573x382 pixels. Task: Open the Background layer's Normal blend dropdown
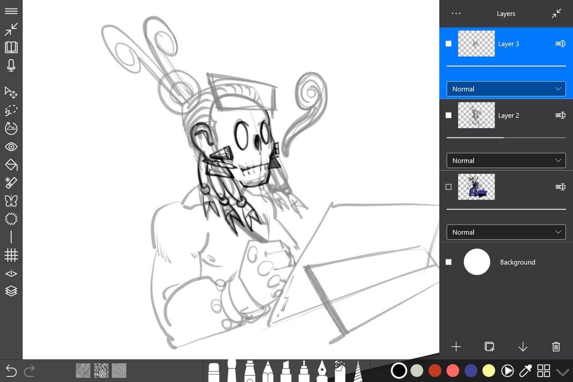[x=506, y=232]
